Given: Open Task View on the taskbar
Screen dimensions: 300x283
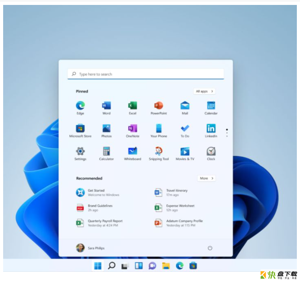Looking at the screenshot, I should tap(125, 266).
